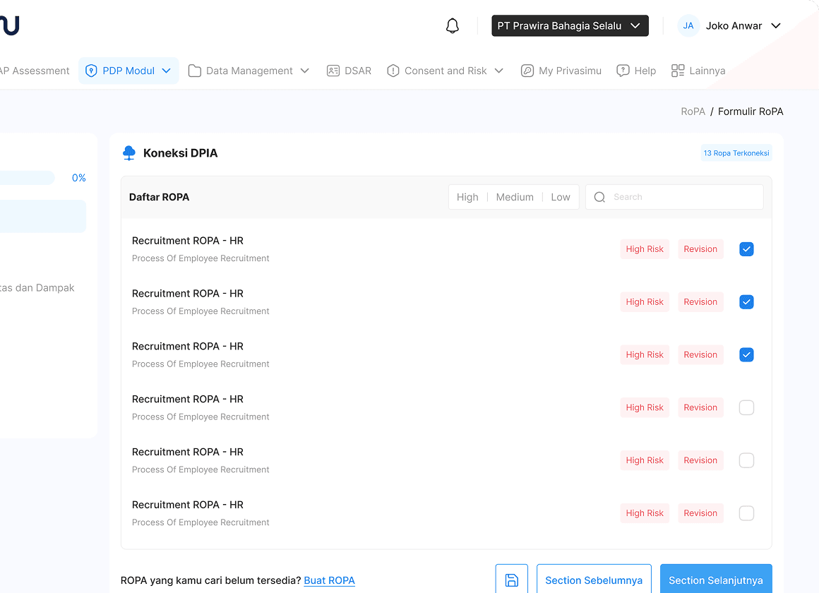Expand the Joko Anwar account menu
The height and width of the screenshot is (593, 819).
775,26
